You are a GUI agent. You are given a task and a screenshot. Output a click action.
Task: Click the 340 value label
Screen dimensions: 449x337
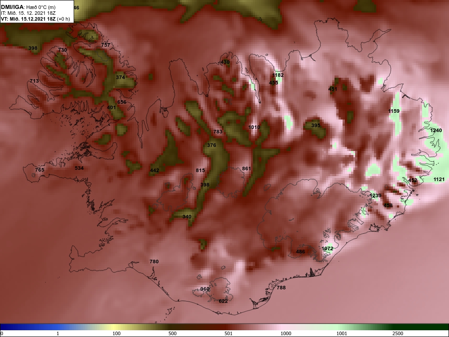pos(187,217)
